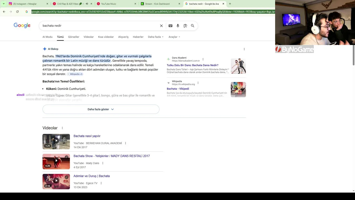Play the Adımlar ve Duruş thumbnail
The image size is (355, 200).
click(x=56, y=181)
